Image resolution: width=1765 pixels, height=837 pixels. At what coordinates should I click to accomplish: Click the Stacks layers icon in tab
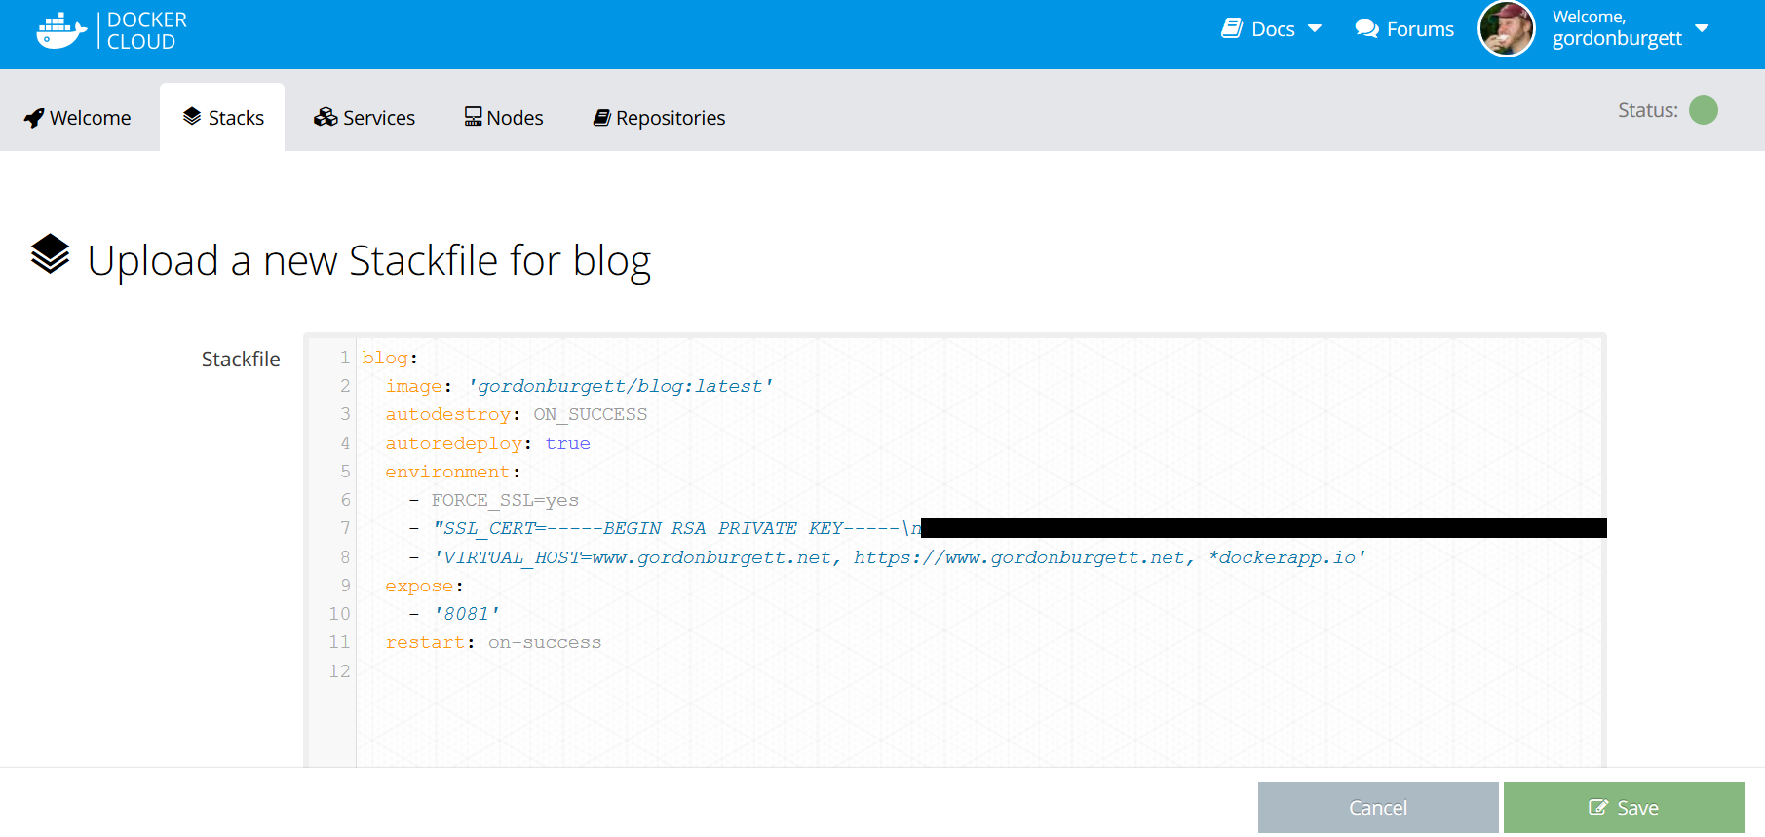tap(192, 117)
